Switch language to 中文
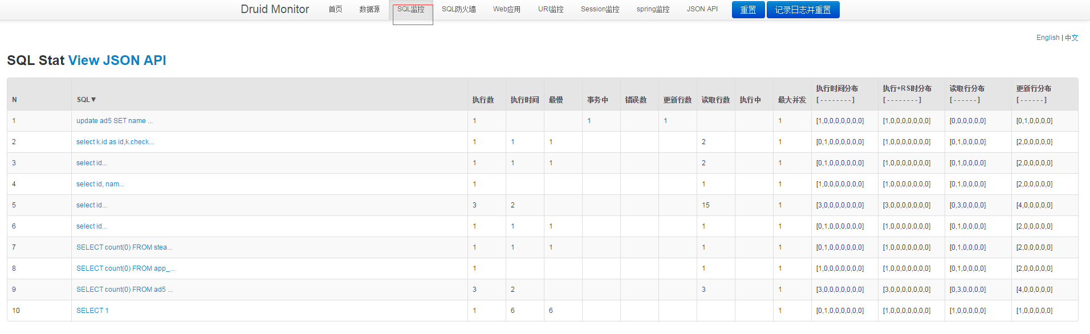This screenshot has height=334, width=1090. 1072,38
